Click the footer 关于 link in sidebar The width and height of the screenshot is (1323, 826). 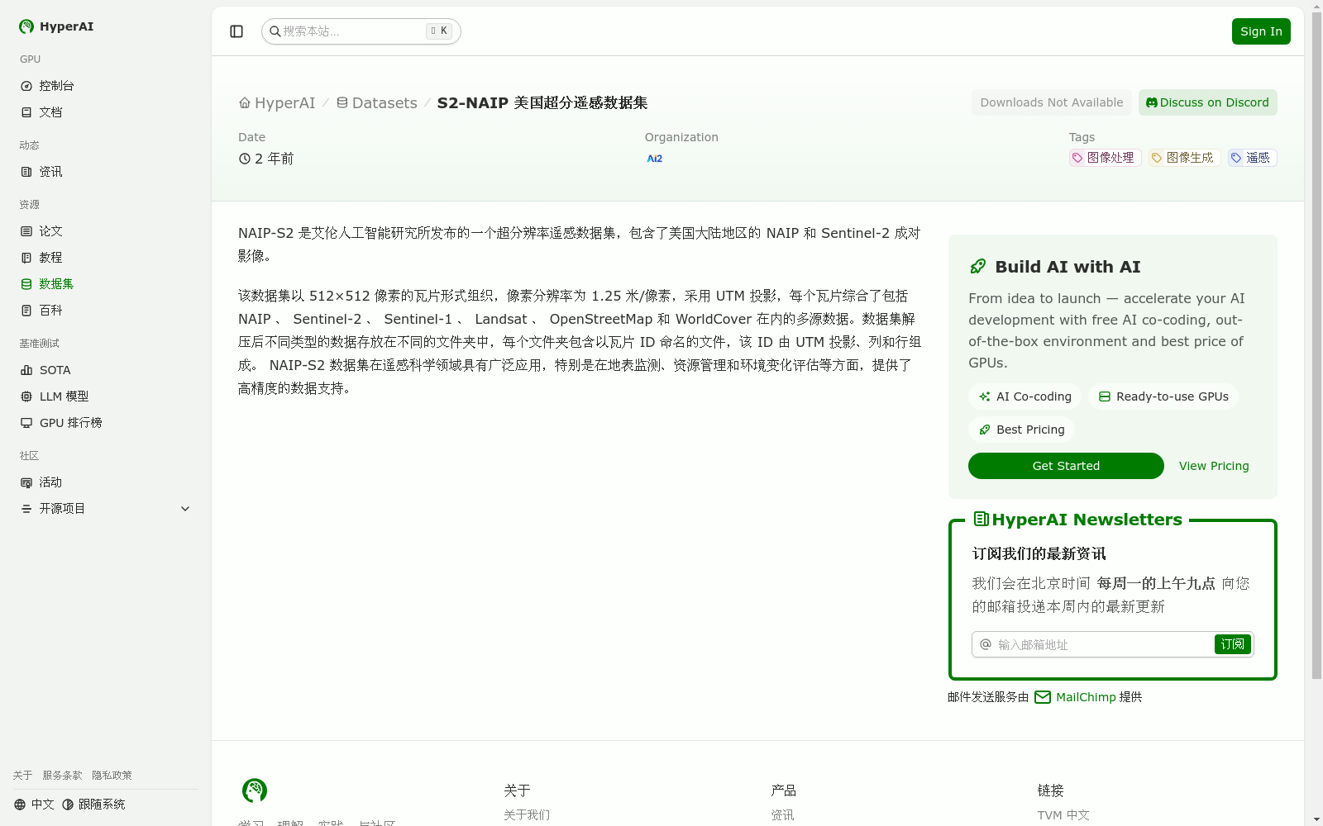pyautogui.click(x=22, y=776)
